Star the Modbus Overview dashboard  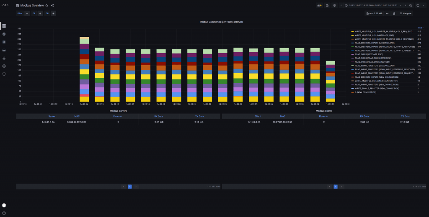pos(47,5)
